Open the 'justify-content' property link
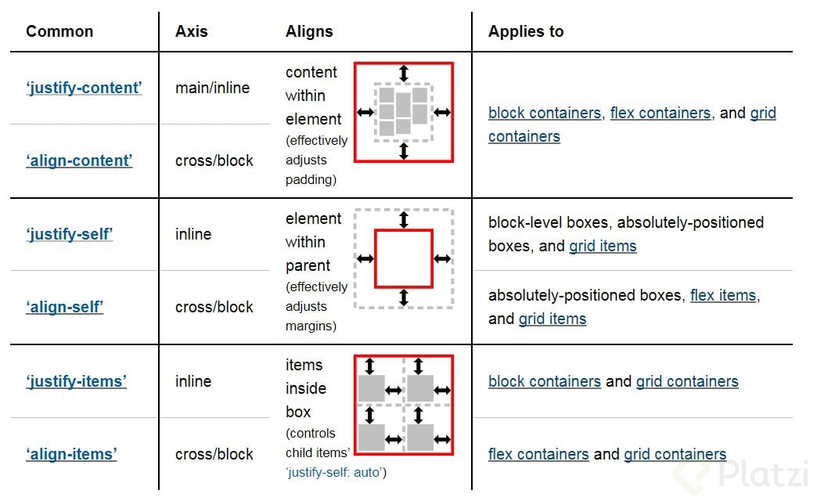This screenshot has width=817, height=501. (x=84, y=88)
